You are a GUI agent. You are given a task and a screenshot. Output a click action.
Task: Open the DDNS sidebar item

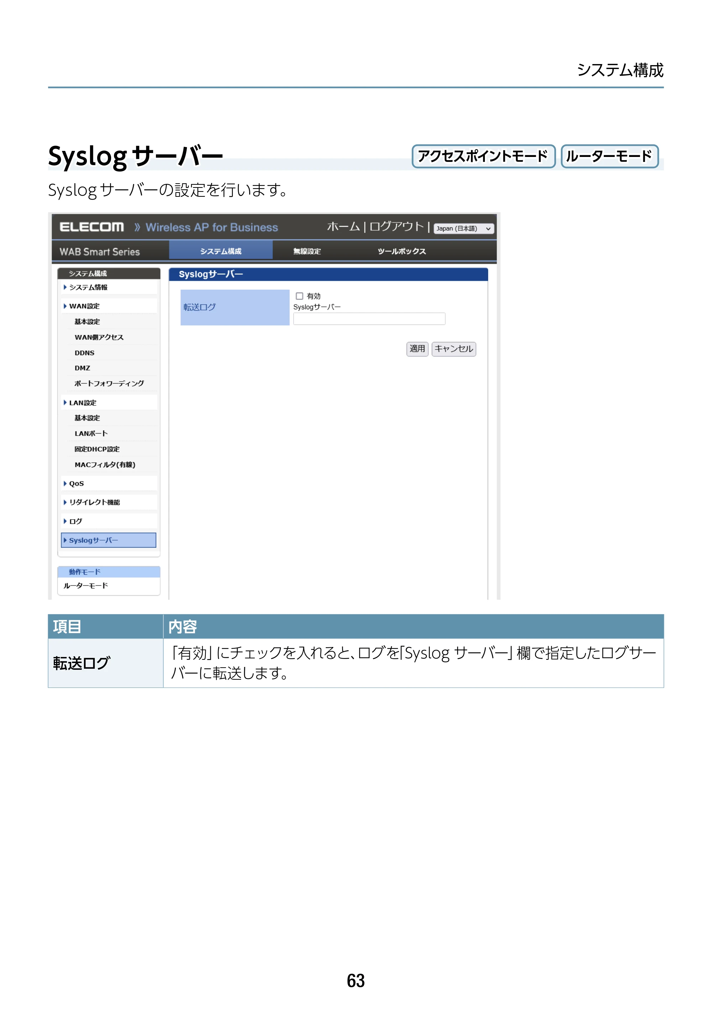click(x=84, y=353)
